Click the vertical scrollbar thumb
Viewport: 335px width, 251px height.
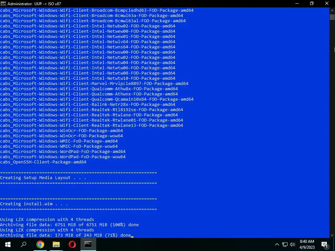pyautogui.click(x=332, y=17)
